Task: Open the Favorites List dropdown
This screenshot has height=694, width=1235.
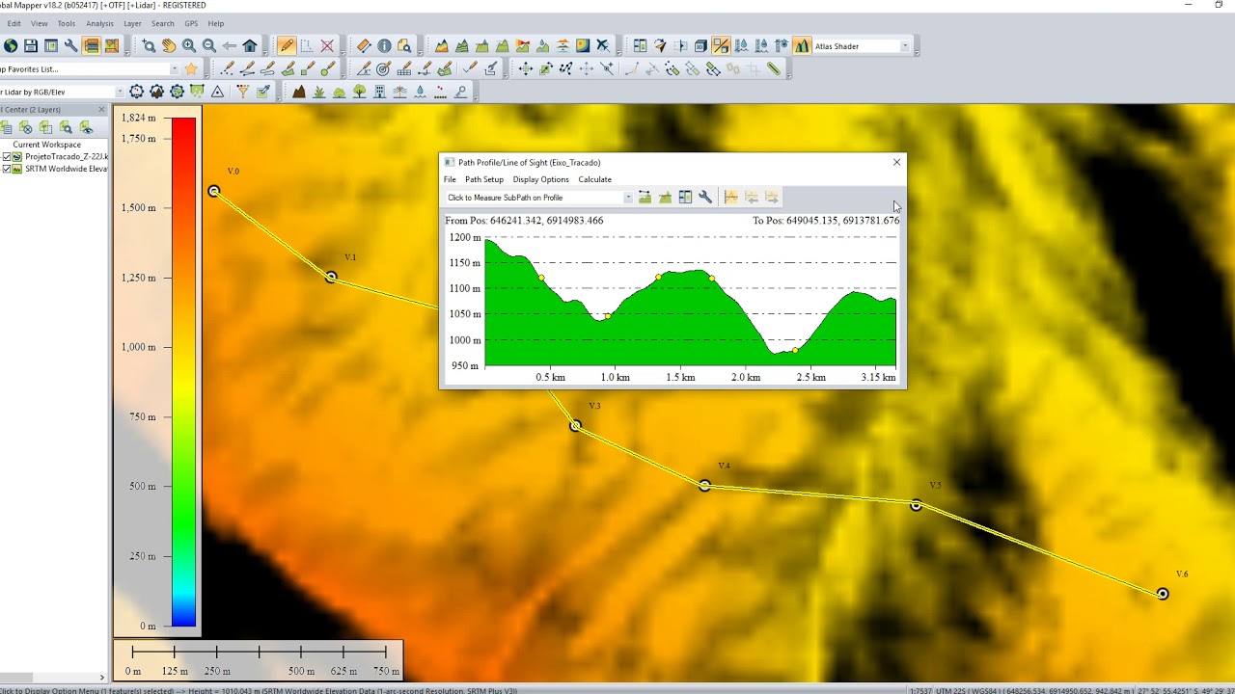Action: [174, 68]
